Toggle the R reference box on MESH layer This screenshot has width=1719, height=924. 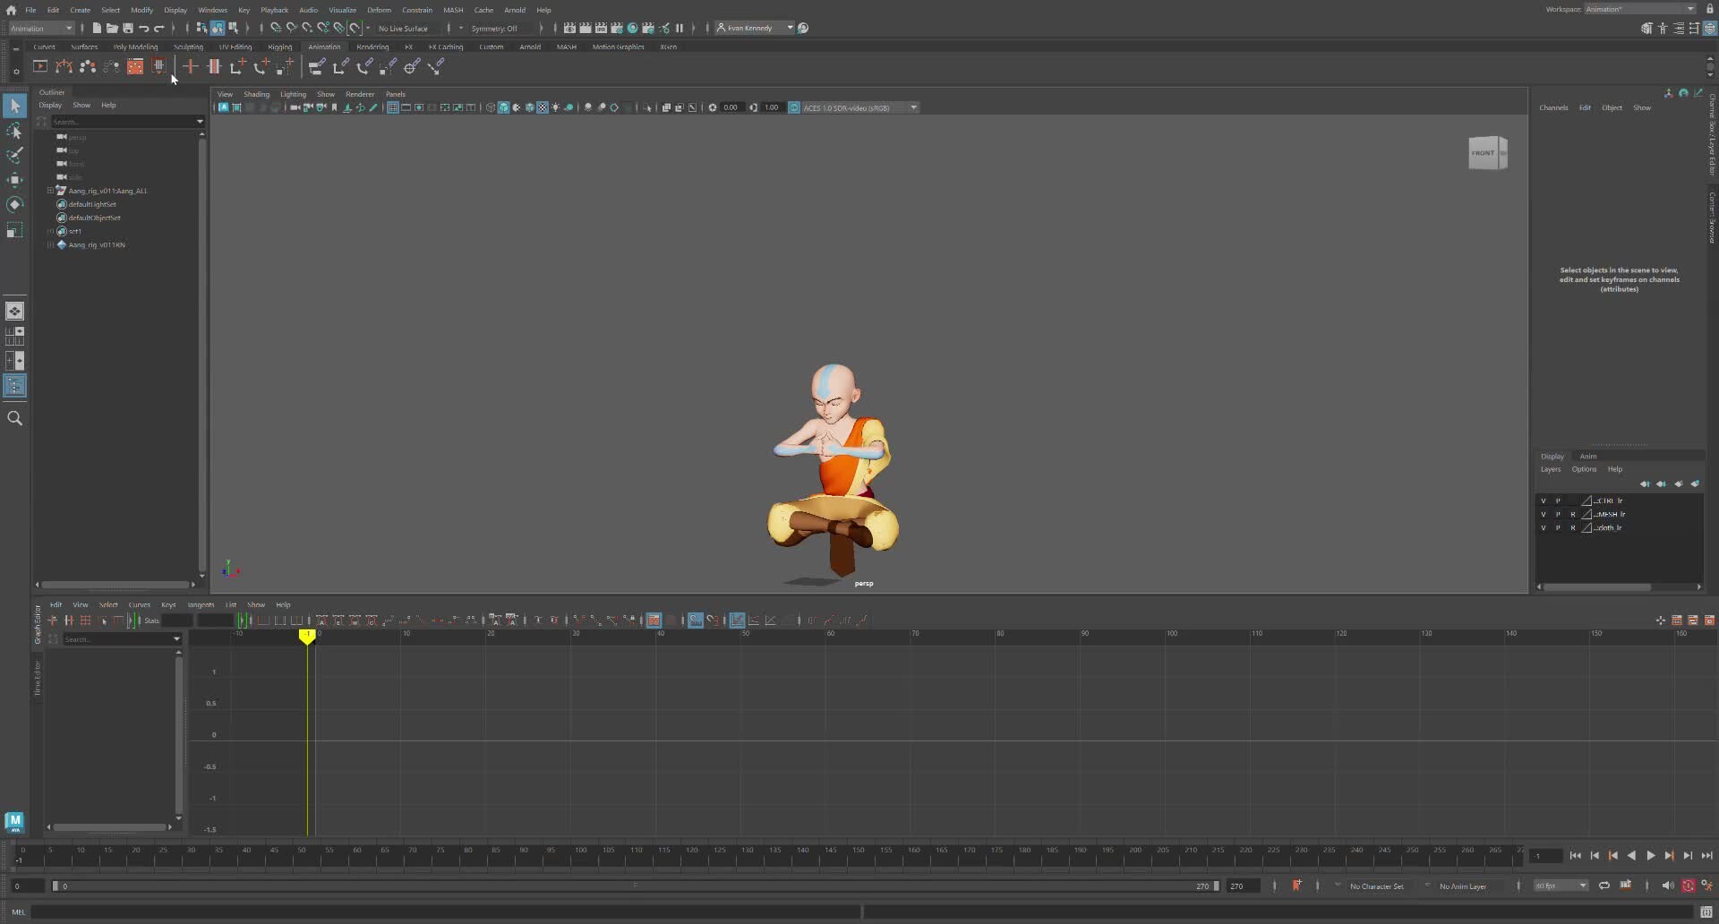1572,515
